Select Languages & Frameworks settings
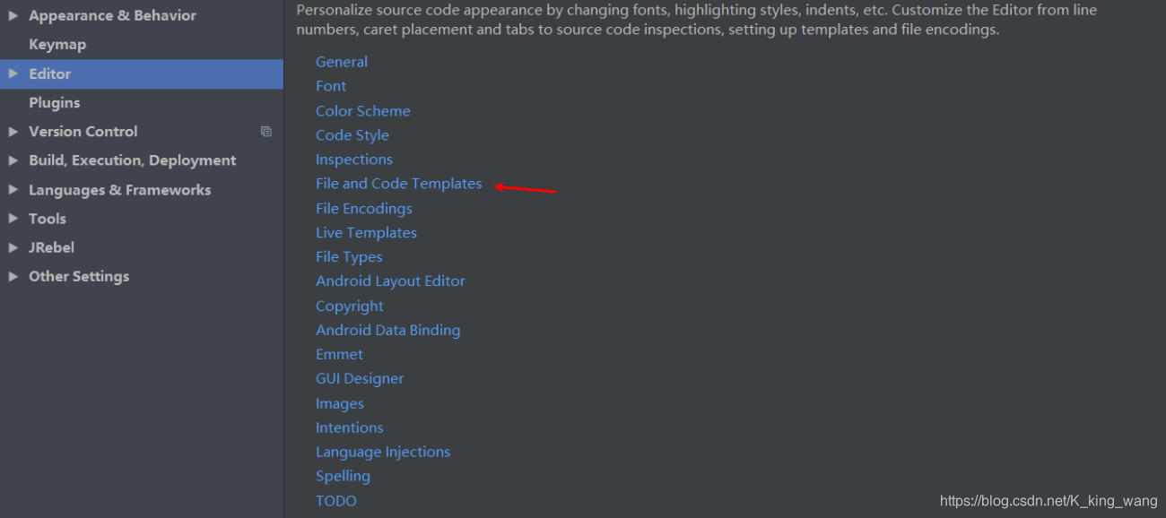The height and width of the screenshot is (518, 1166). (x=119, y=190)
